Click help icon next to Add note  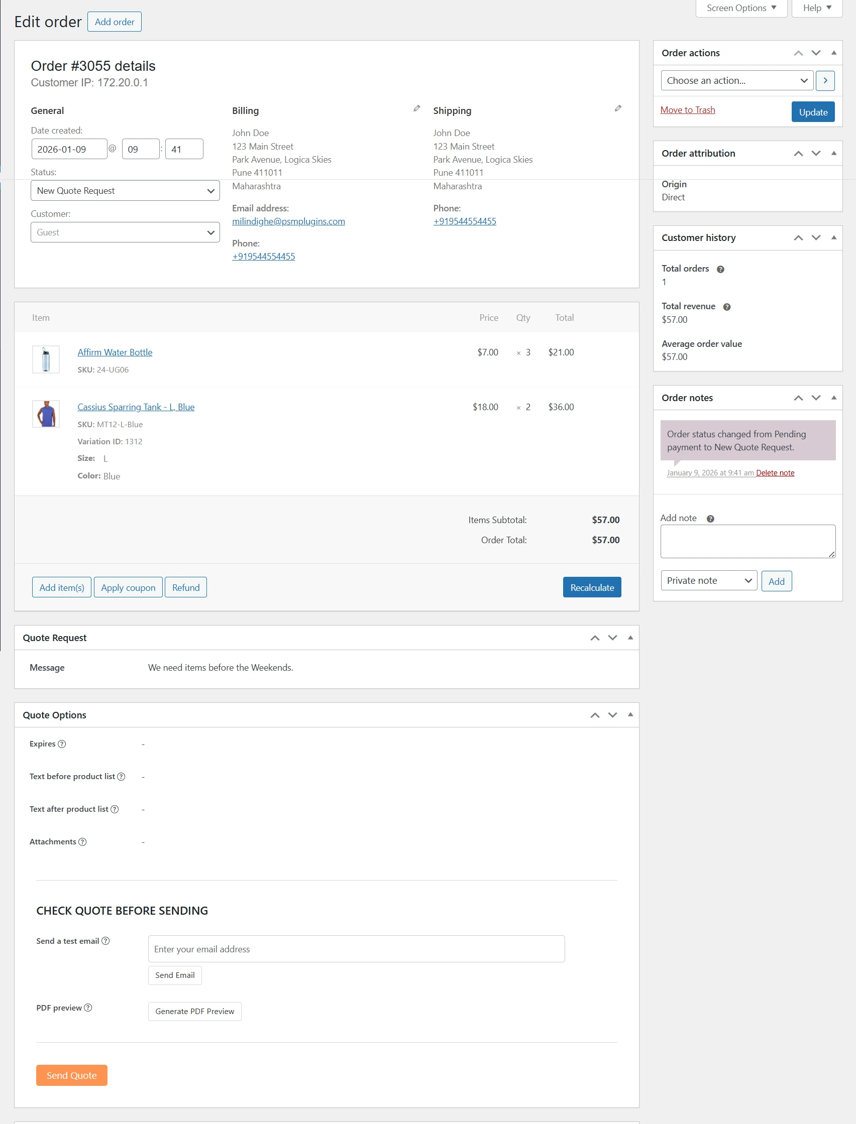click(x=710, y=519)
